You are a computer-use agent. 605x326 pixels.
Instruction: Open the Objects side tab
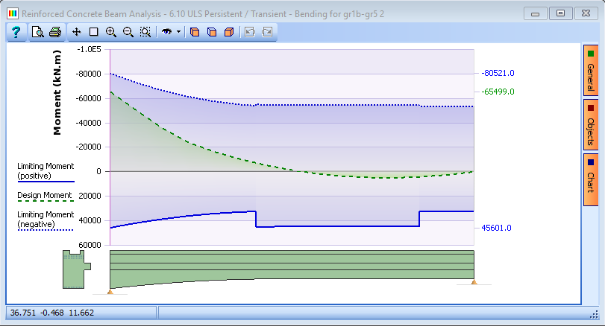tap(590, 125)
